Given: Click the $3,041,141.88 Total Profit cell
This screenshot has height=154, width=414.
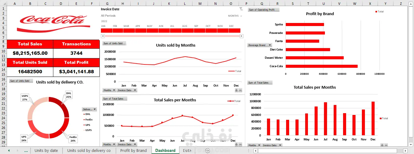Looking at the screenshot, I should click(76, 72).
